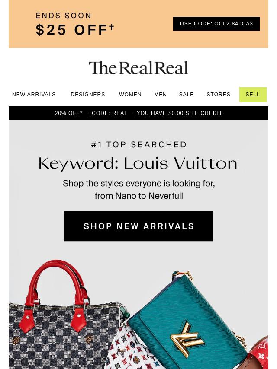This screenshot has height=369, width=277.
Task: Open the STORES navigation link
Action: pyautogui.click(x=218, y=94)
